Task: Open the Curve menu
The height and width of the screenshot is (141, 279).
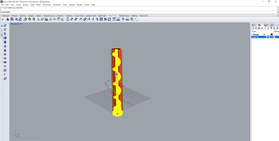Action: click(19, 5)
